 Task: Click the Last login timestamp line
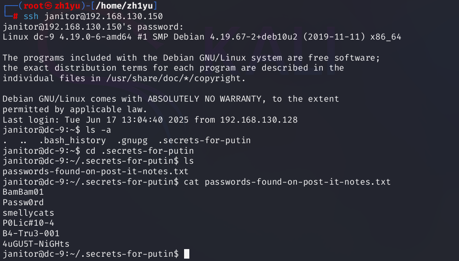point(150,120)
